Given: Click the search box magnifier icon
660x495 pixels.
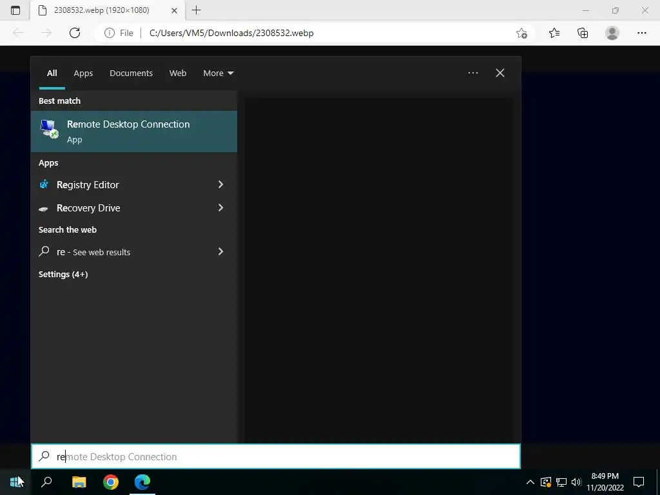Looking at the screenshot, I should pyautogui.click(x=44, y=456).
